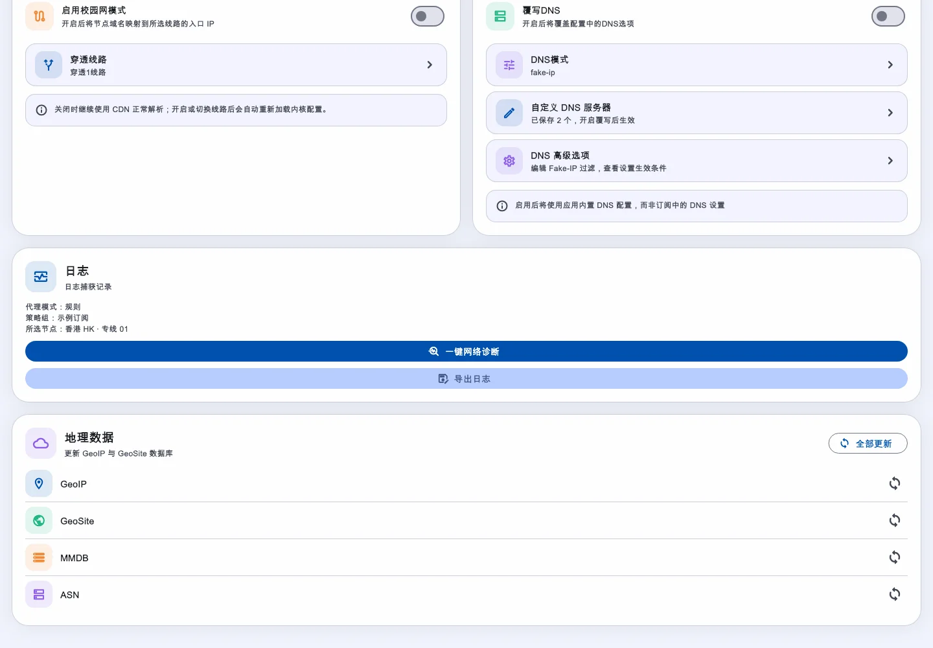This screenshot has height=648, width=933.
Task: Click the built-in DNS info circle icon
Action: click(502, 206)
